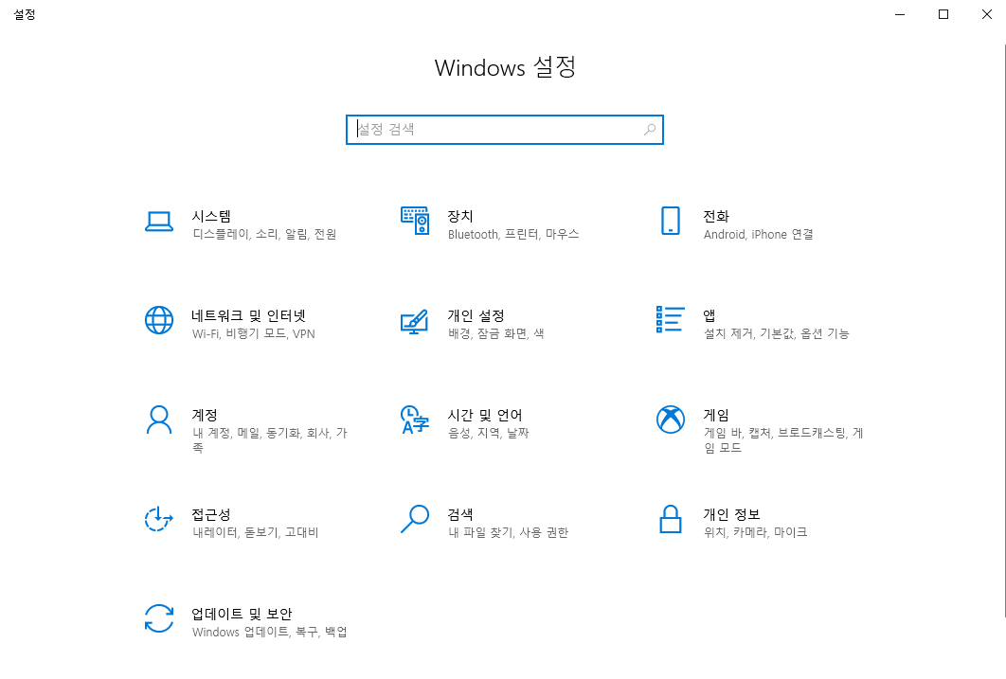
Task: Open the 전화 title link
Action: pos(716,216)
